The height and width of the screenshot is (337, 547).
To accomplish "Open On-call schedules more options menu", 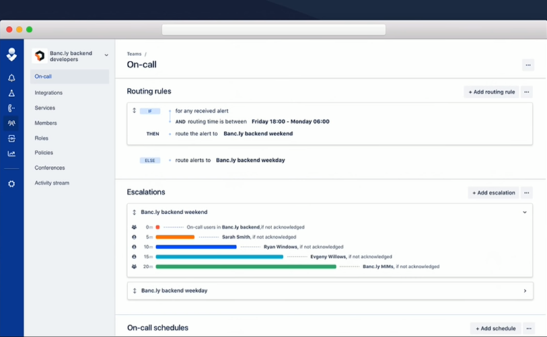I will point(529,328).
